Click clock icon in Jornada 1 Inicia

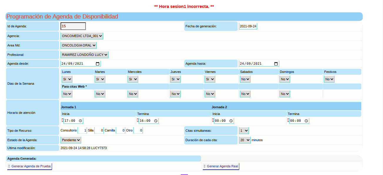click(x=81, y=121)
